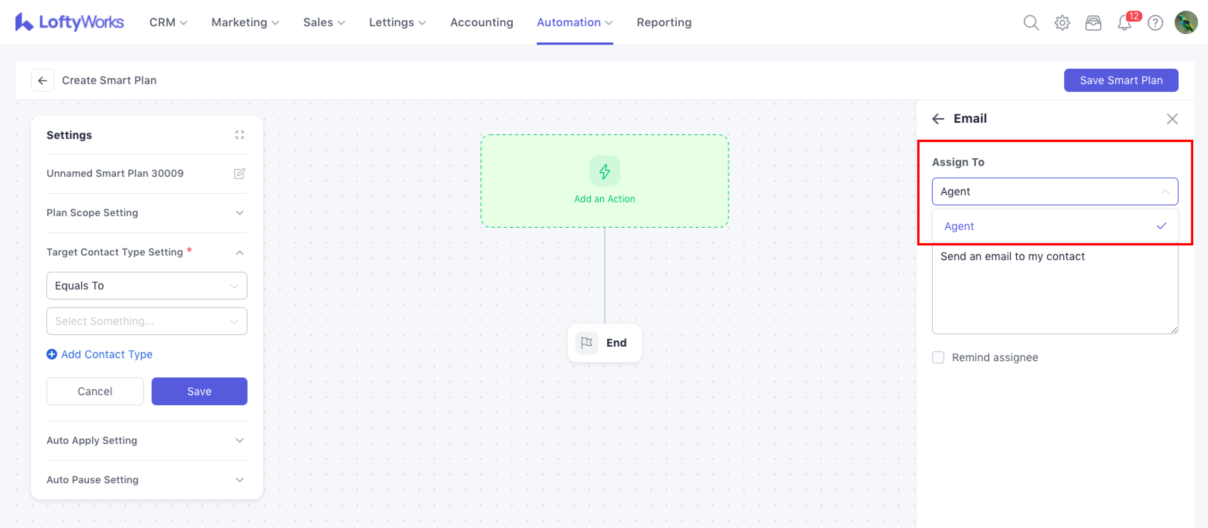Click the help question mark icon
Viewport: 1208px width, 528px height.
tap(1155, 22)
